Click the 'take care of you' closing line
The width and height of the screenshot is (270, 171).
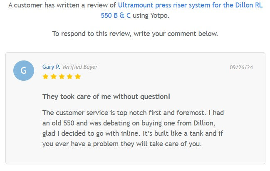pos(122,144)
